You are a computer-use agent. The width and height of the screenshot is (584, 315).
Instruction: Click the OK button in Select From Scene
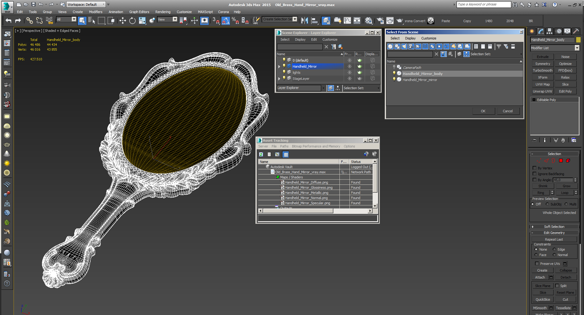(483, 111)
